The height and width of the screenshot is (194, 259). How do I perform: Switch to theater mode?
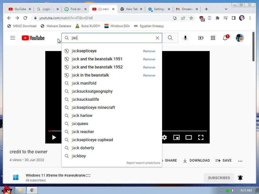(189, 137)
